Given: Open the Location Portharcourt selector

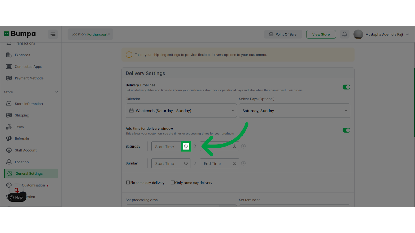Looking at the screenshot, I should pos(91,34).
